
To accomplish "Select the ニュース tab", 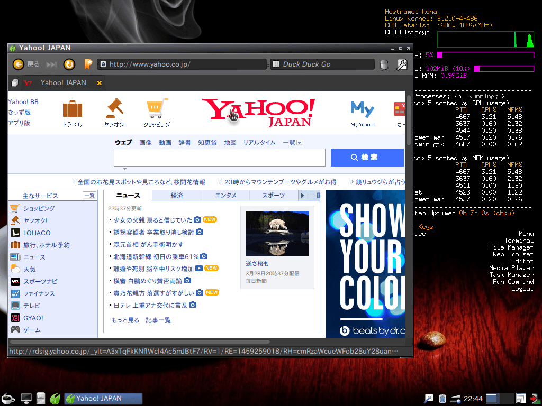I will (x=128, y=196).
